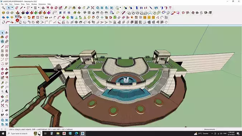Open Microsoft Edge from the taskbar
242x136 pixels.
click(77, 133)
